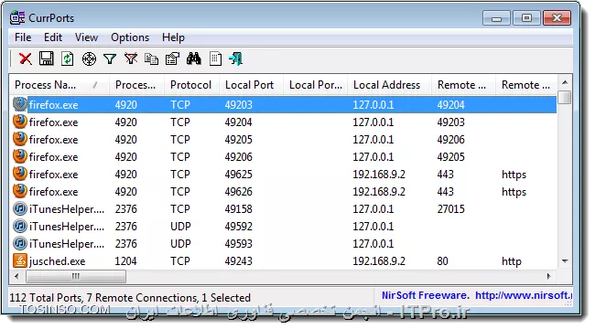The image size is (595, 329).
Task: Click local port cell 49206
Action: coord(238,157)
